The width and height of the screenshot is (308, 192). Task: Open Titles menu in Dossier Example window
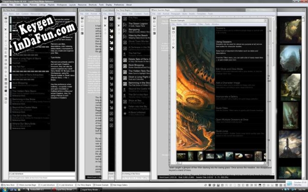pos(201,24)
